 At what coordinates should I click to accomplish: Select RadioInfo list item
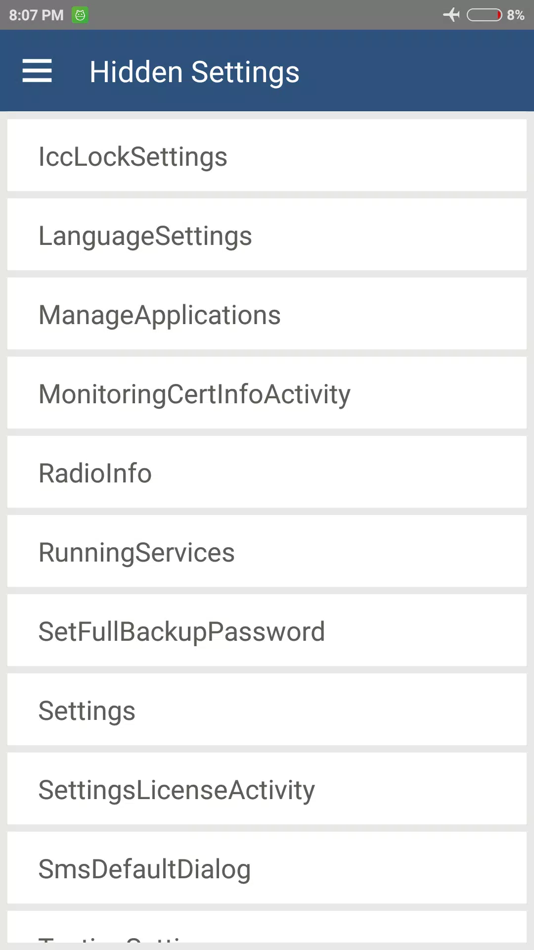point(267,472)
